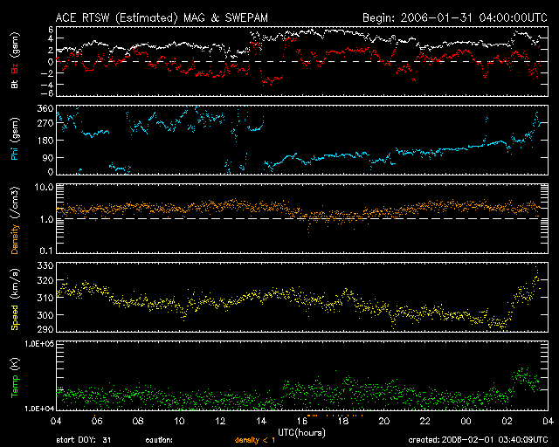Image resolution: width=559 pixels, height=447 pixels.
Task: Click the 'UTC(hours)' axis title
Action: click(x=301, y=433)
